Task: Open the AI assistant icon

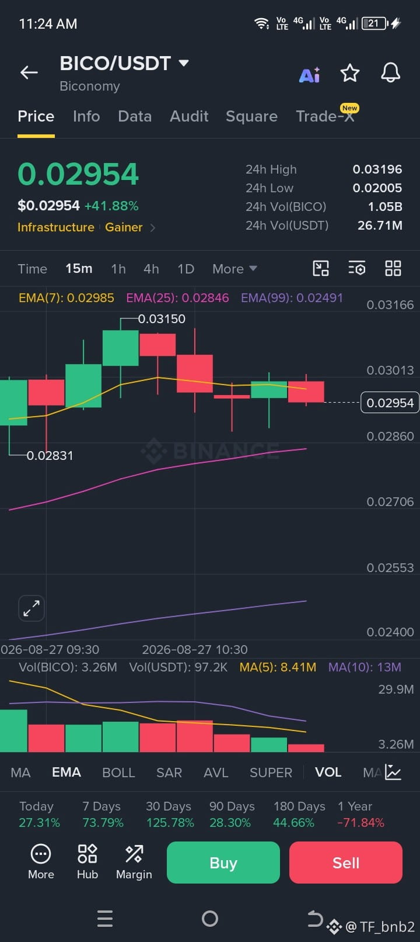Action: tap(309, 74)
